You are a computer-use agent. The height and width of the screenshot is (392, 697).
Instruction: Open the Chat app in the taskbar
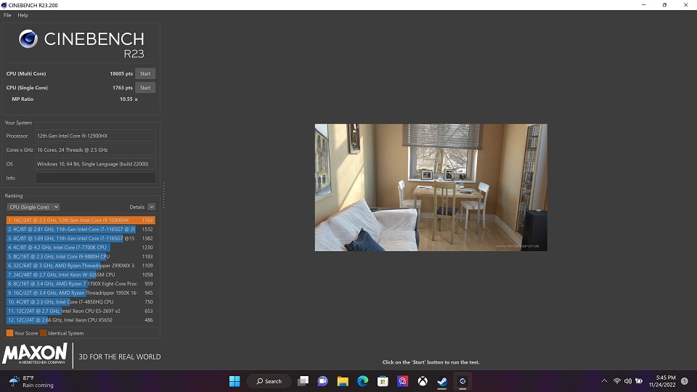pos(322,381)
